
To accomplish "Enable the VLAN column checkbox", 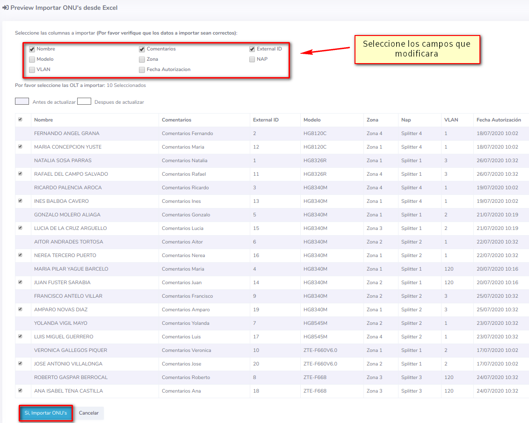I will tap(32, 70).
